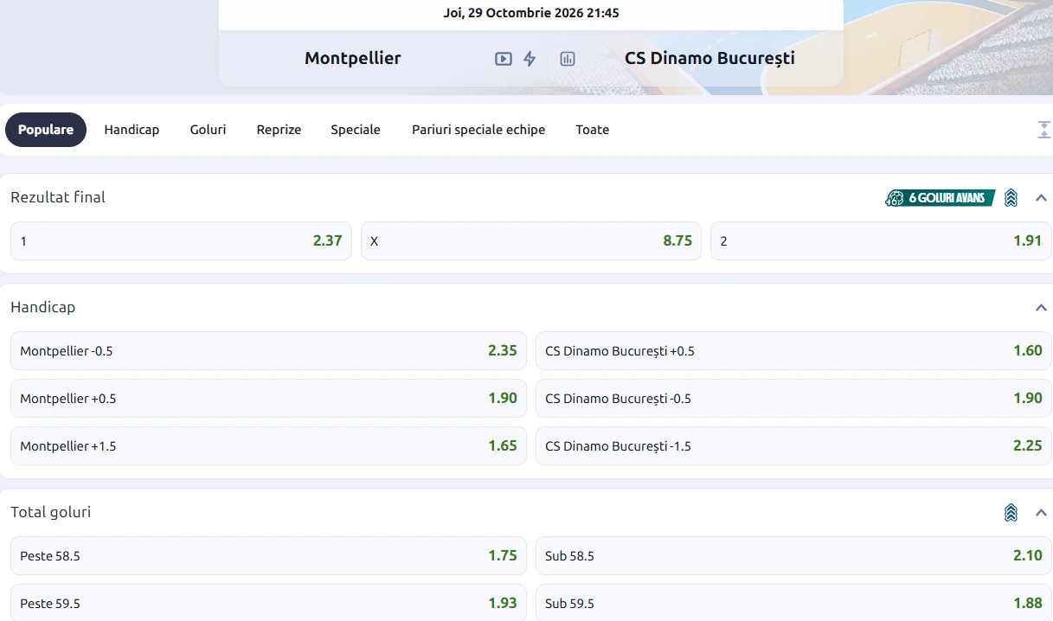The height and width of the screenshot is (621, 1053).
Task: Open the live stream video icon
Action: coord(504,59)
